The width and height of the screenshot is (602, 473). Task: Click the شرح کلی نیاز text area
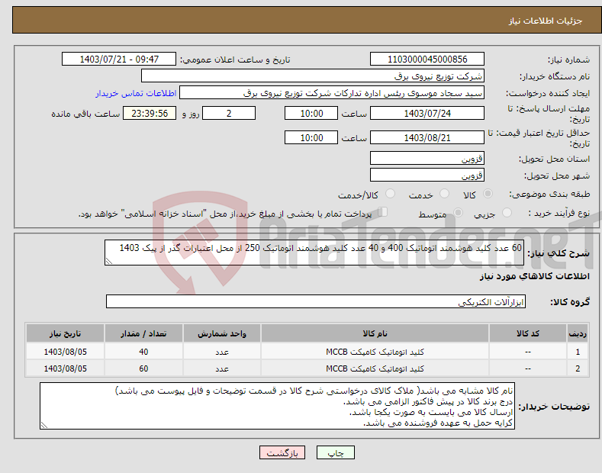tap(314, 253)
